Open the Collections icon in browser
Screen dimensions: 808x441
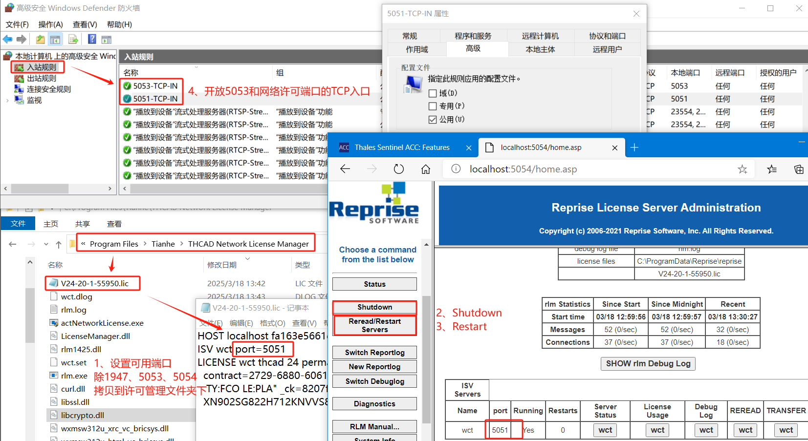(799, 169)
